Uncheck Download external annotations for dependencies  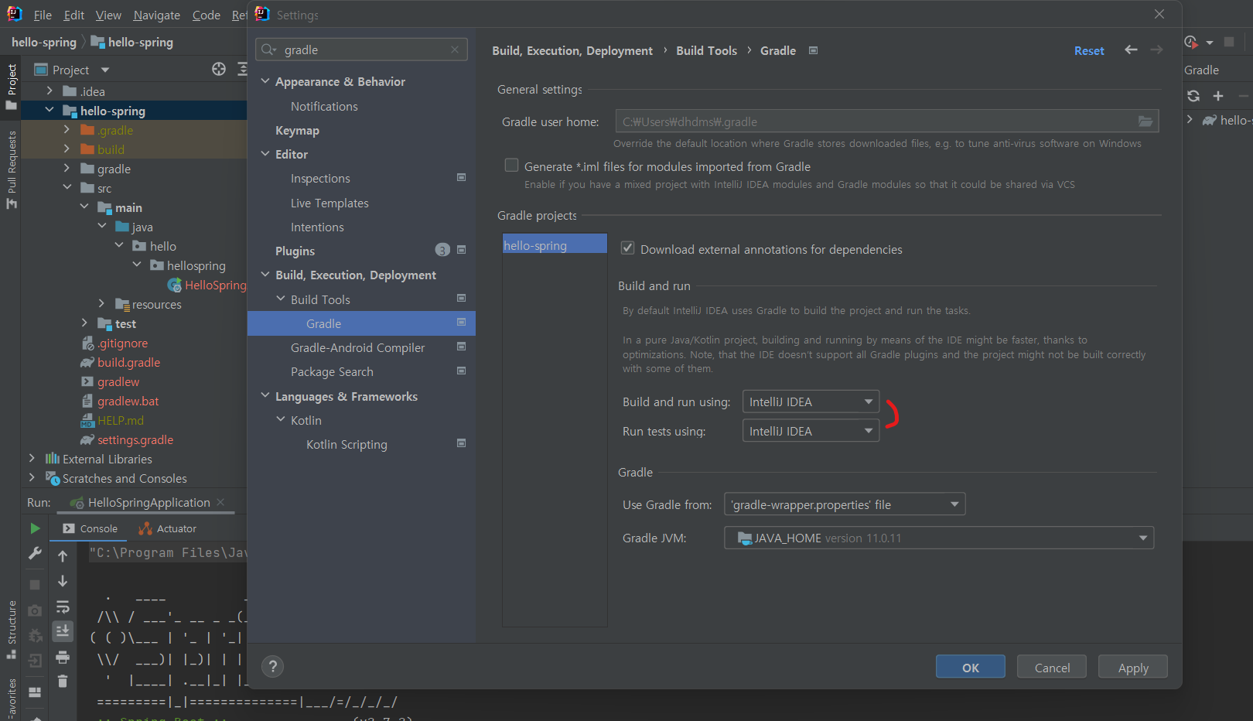[x=628, y=248]
